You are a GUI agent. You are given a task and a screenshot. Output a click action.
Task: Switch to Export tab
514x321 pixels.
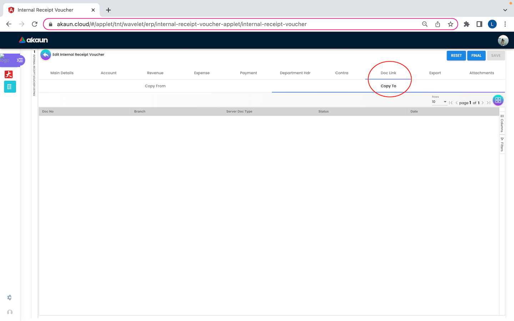coord(435,73)
